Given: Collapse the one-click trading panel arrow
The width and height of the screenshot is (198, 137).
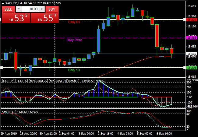Looking at the screenshot, I should click(3, 3).
